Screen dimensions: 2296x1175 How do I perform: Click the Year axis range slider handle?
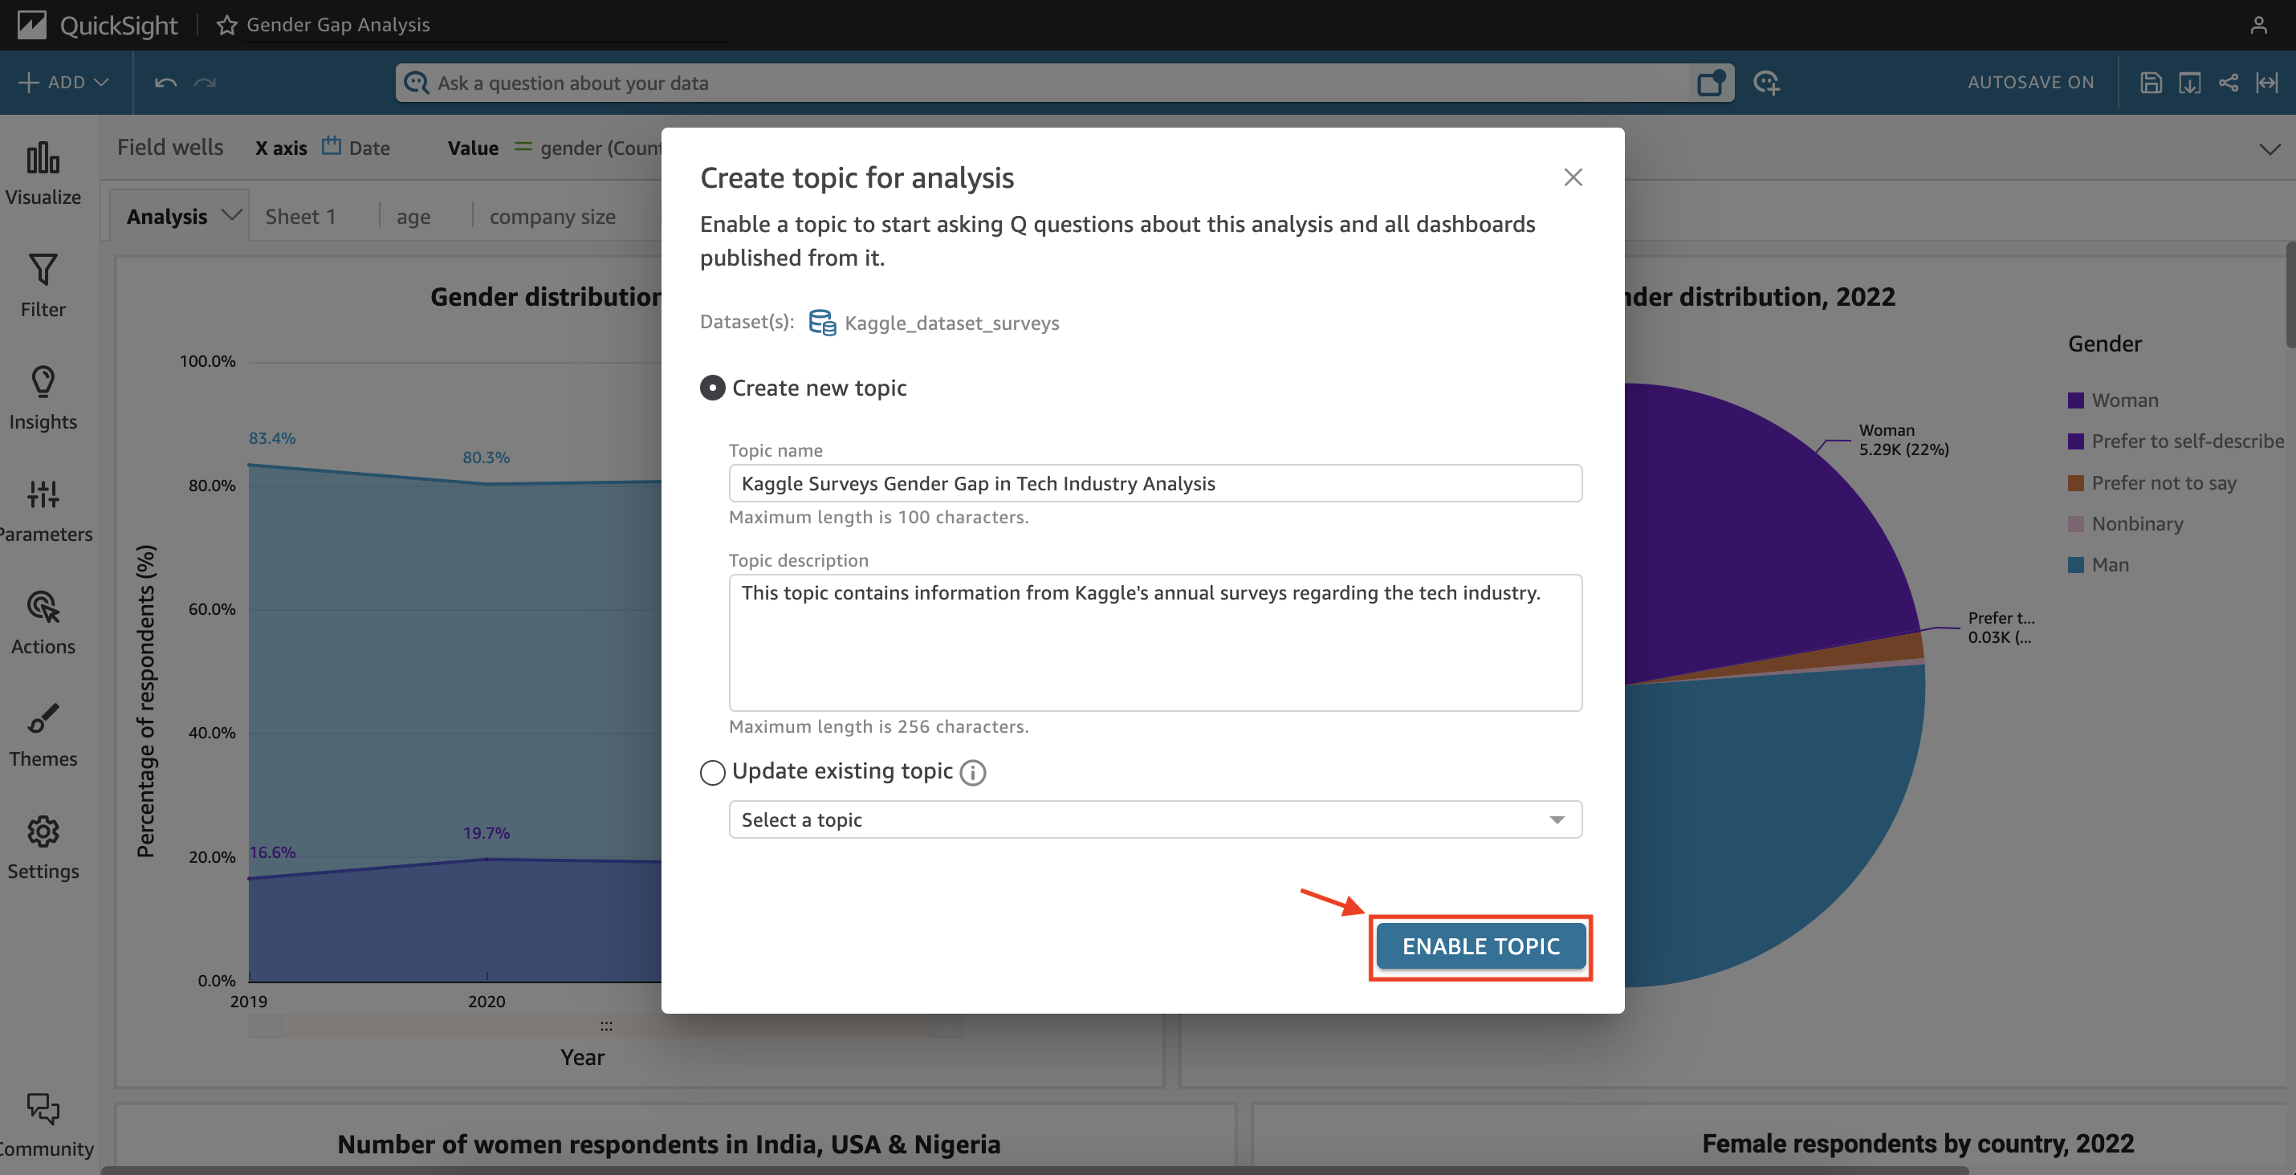coord(606,1027)
